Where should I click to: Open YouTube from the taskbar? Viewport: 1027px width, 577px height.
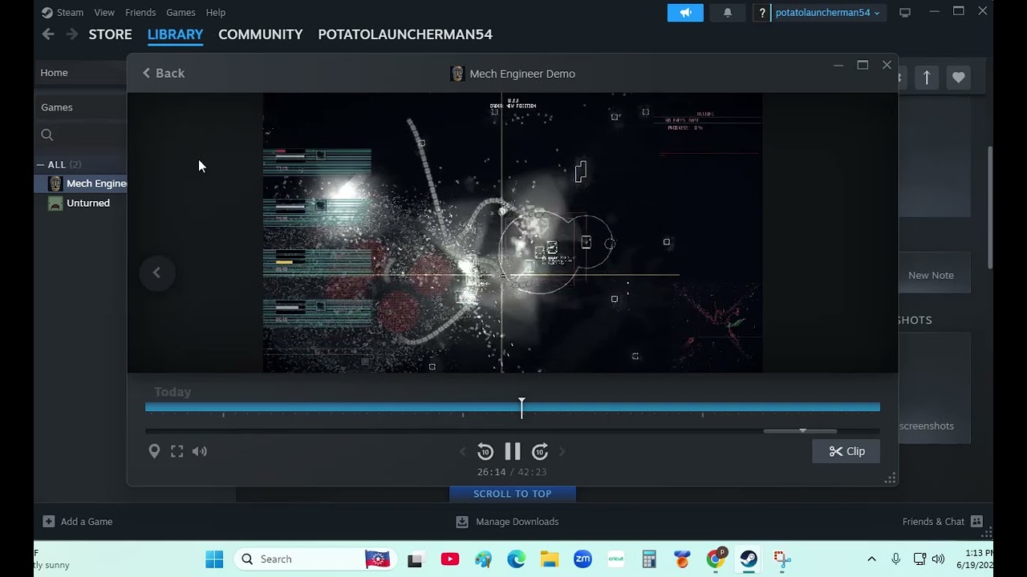point(449,559)
